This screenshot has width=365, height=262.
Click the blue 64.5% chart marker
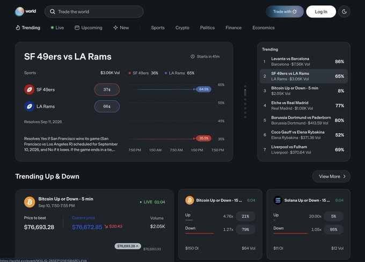coord(203,89)
